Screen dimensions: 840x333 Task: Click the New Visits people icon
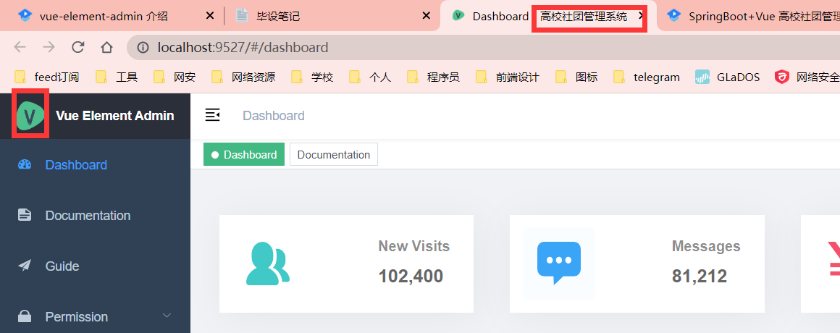pyautogui.click(x=267, y=264)
